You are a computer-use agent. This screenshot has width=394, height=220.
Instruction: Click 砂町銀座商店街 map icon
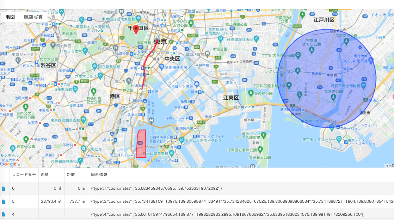coord(256,39)
